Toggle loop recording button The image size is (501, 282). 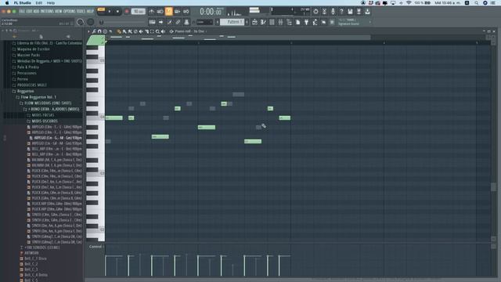coord(186,12)
